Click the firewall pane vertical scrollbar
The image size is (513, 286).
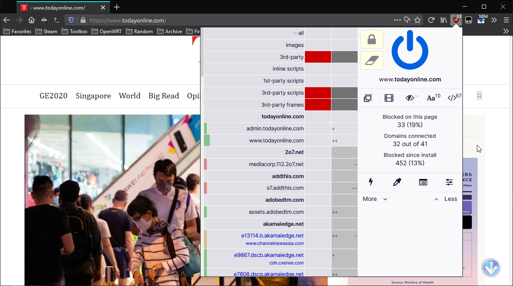pyautogui.click(x=202, y=52)
